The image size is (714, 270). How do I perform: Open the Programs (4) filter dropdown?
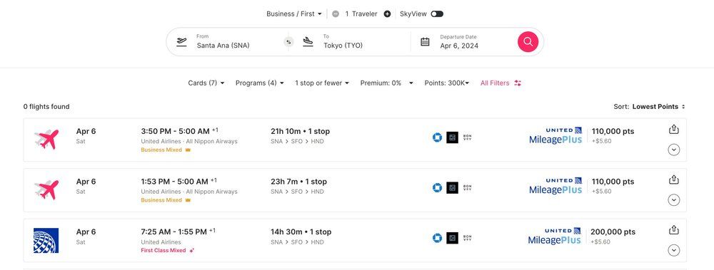coord(260,83)
